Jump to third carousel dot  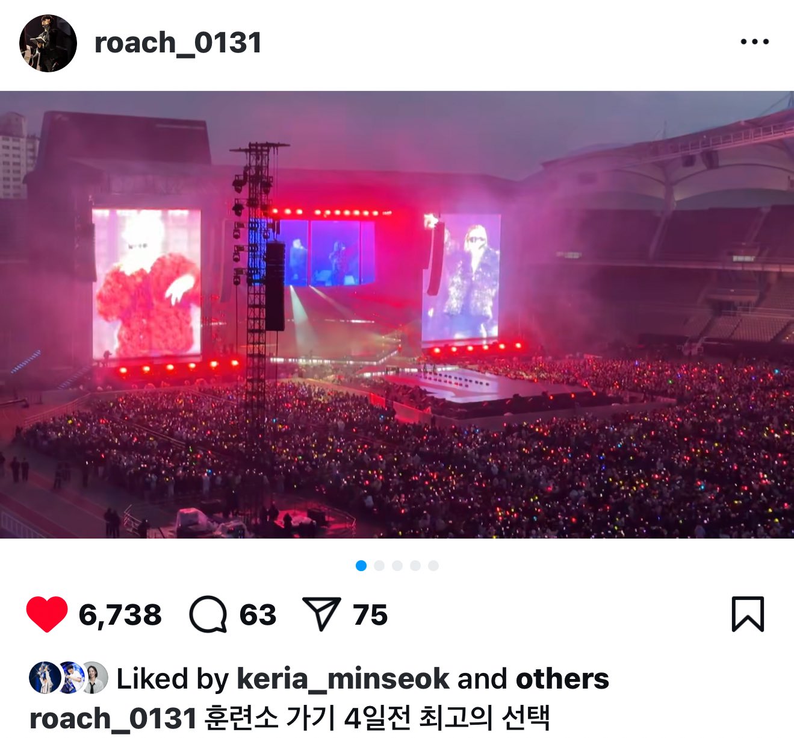(397, 566)
